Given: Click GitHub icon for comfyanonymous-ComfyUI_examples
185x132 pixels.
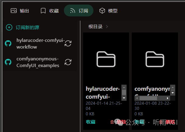Looking at the screenshot, I should point(8,62).
